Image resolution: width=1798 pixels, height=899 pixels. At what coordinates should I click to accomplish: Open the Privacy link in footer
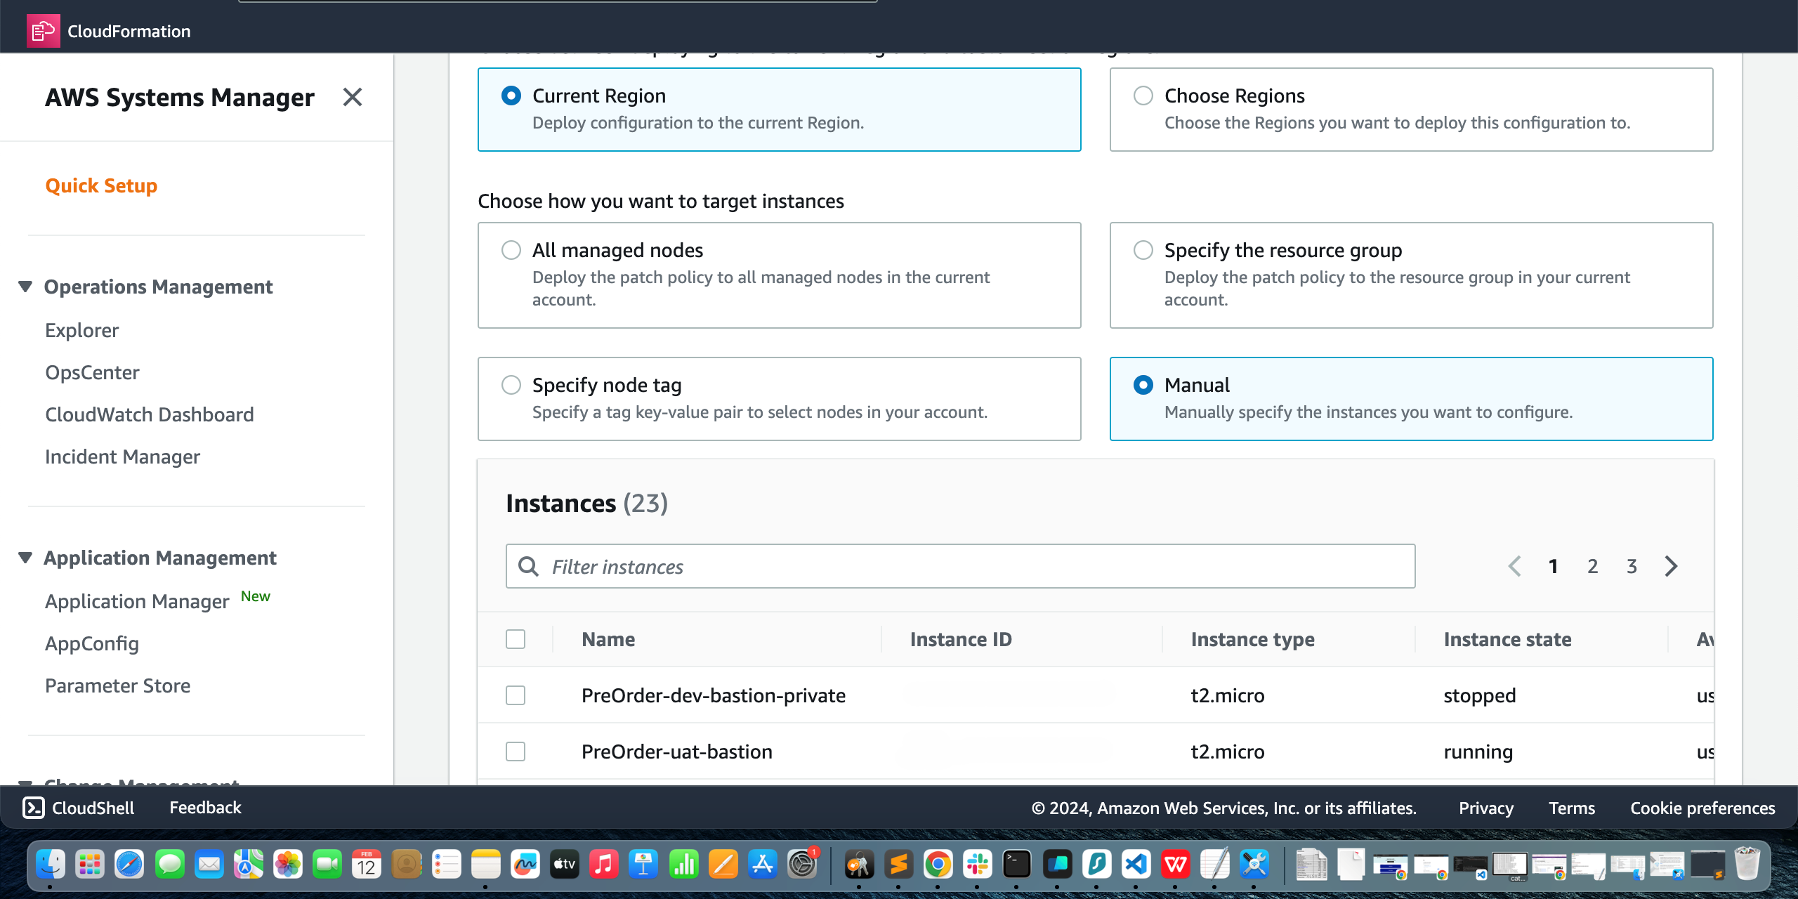[1486, 808]
